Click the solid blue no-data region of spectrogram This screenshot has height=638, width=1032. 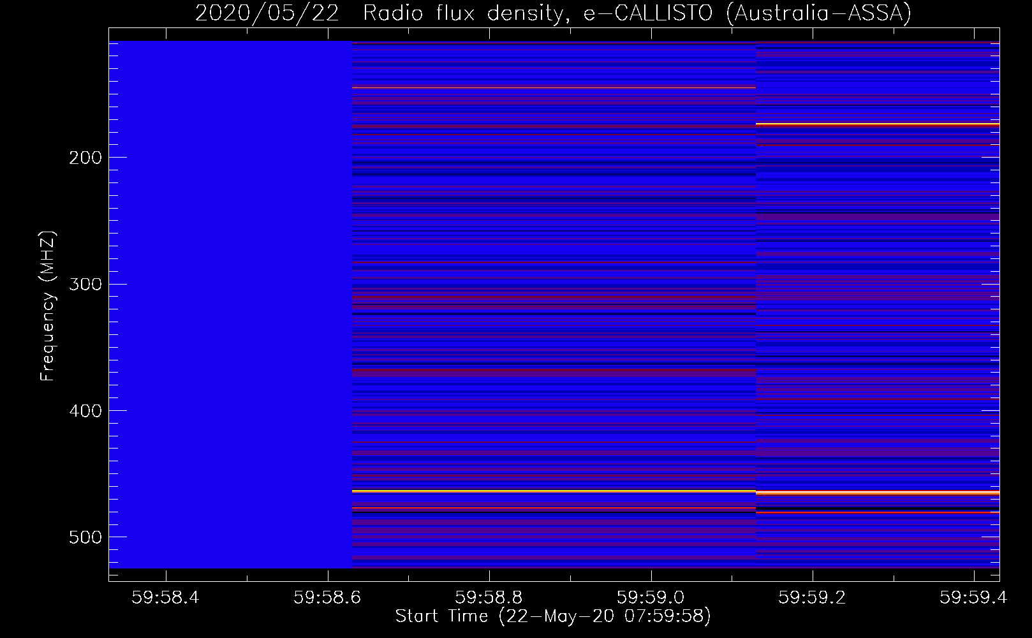[230, 304]
